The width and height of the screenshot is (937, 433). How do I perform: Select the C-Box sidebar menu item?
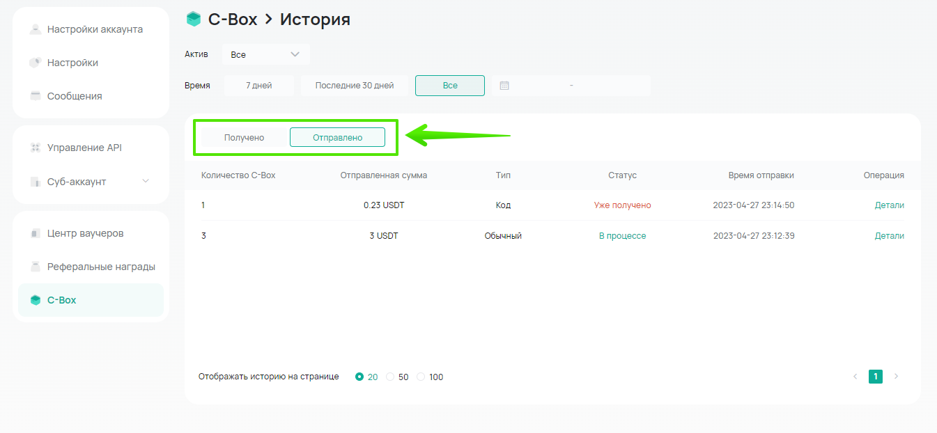click(91, 300)
